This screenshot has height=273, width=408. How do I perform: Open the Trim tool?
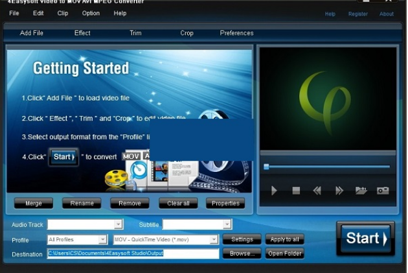(135, 33)
